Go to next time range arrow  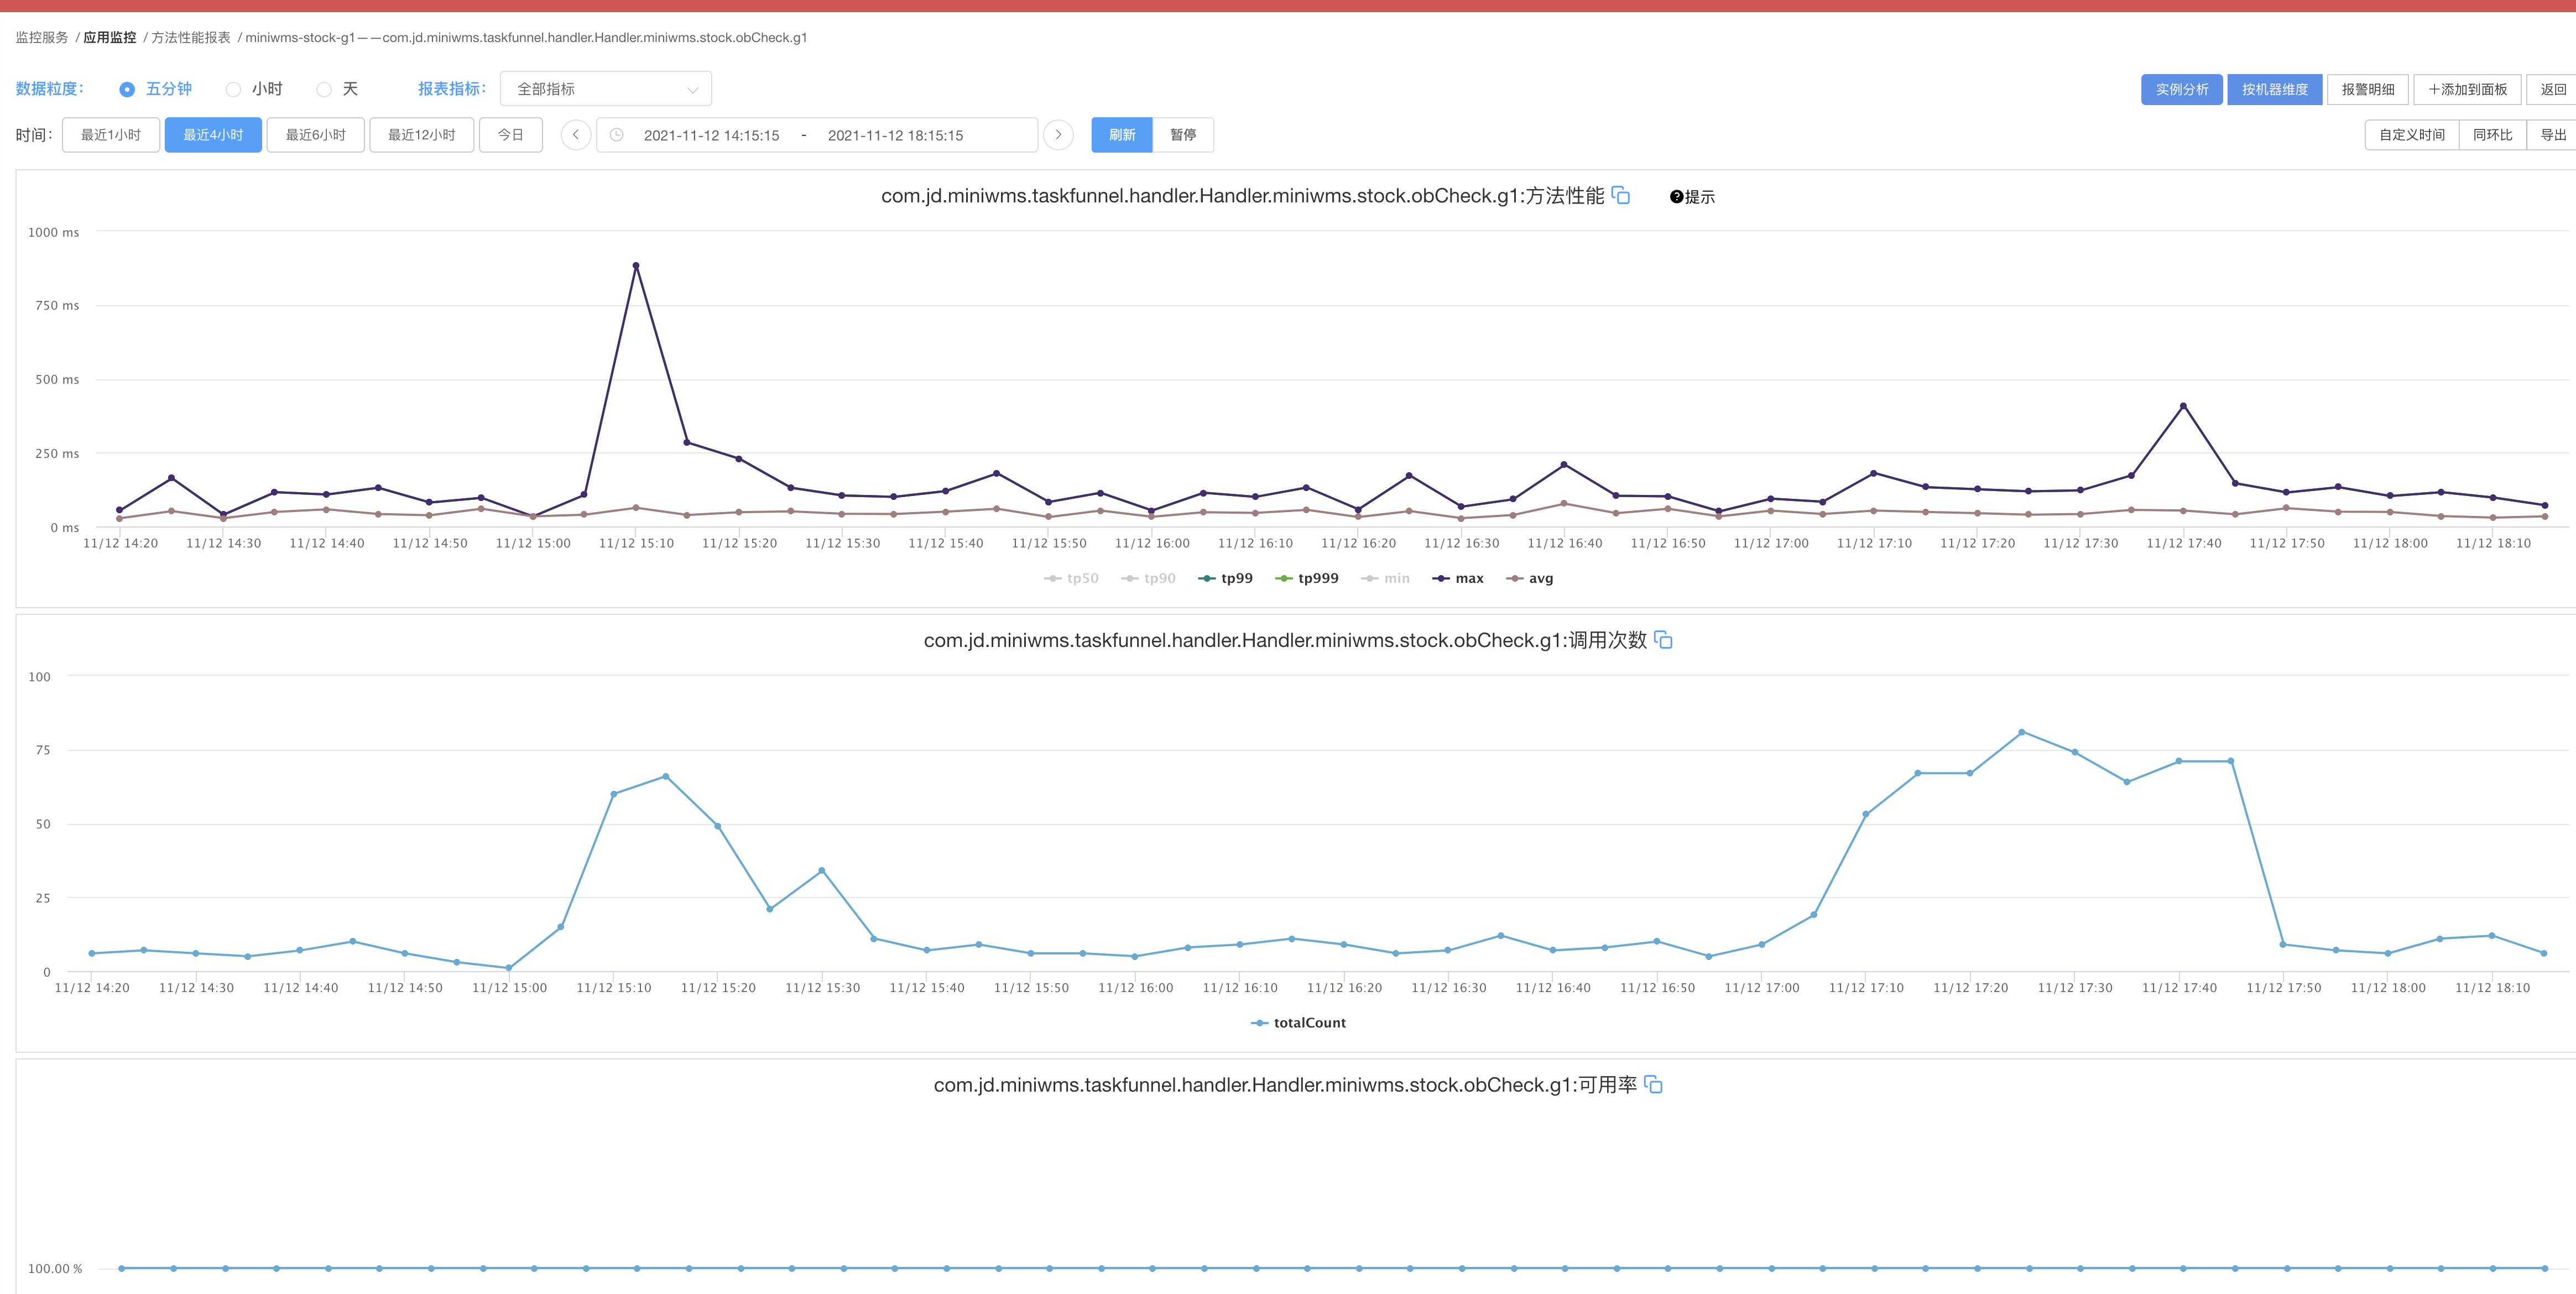coord(1058,135)
